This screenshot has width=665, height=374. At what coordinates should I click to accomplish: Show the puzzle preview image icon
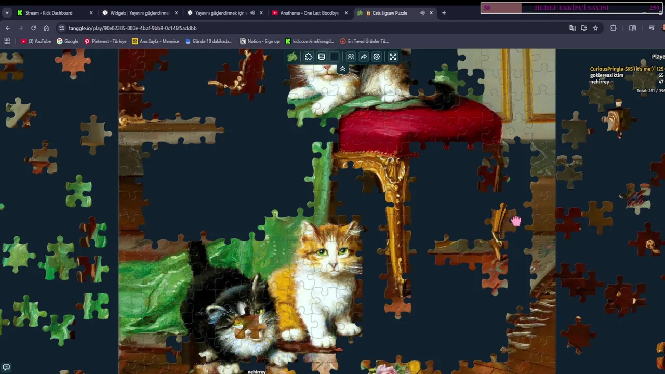[322, 57]
